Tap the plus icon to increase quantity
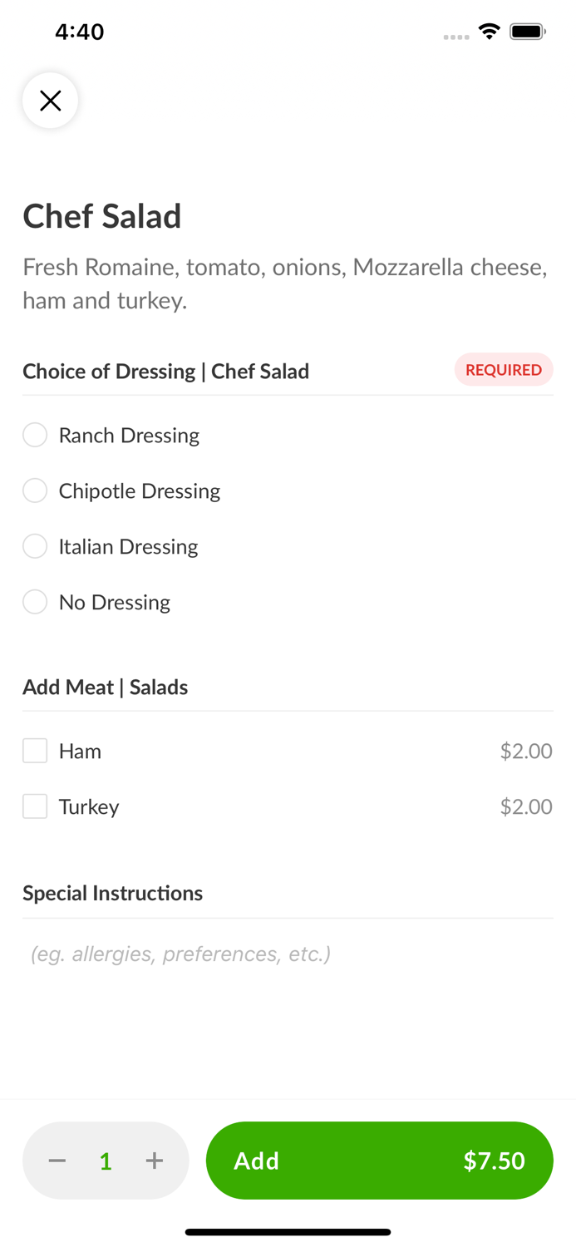 (155, 1161)
